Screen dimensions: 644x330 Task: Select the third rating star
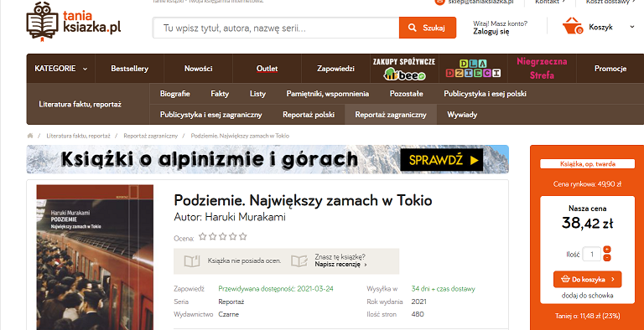coord(222,236)
